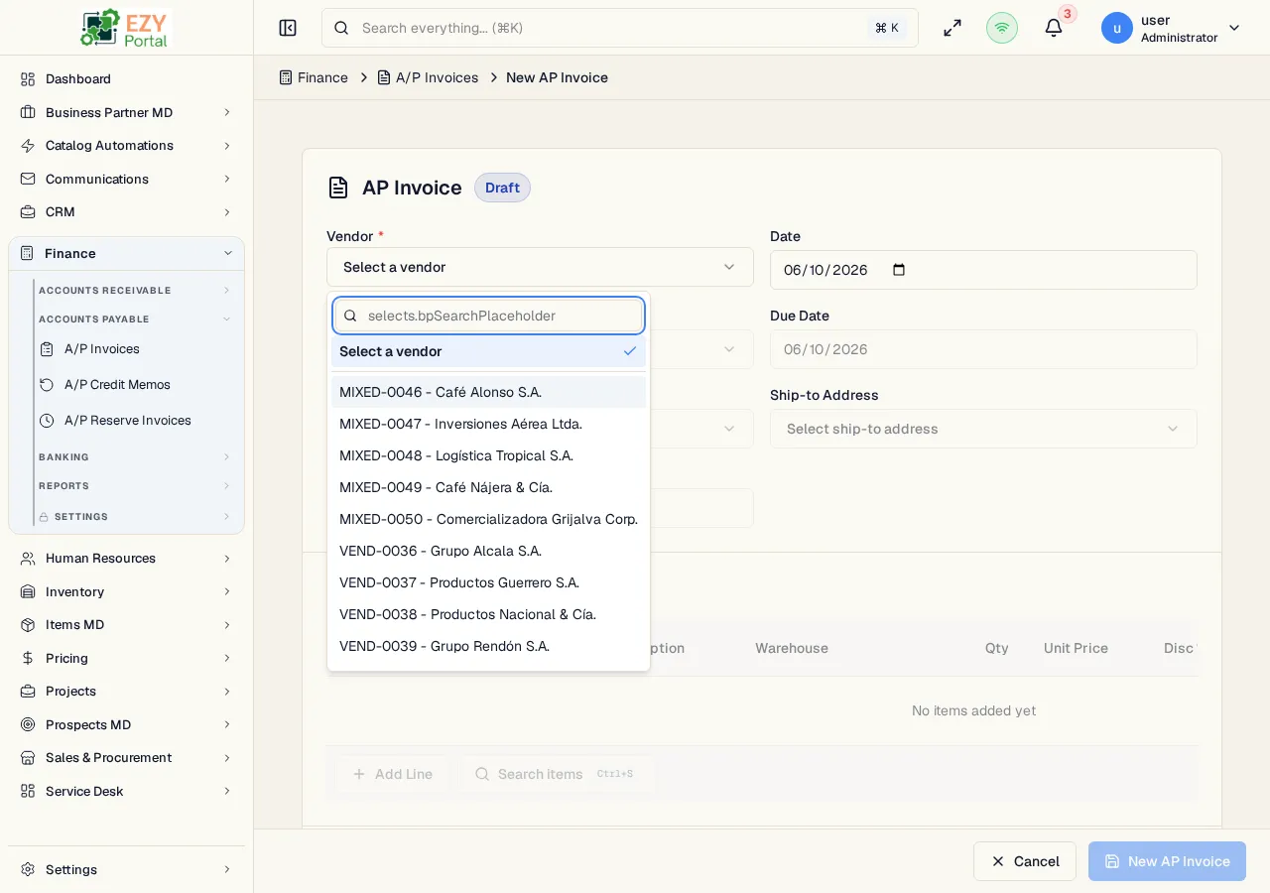The image size is (1270, 893).
Task: Click Search items button
Action: point(555,774)
